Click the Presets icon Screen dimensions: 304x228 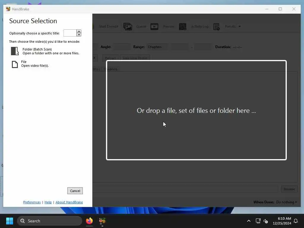(216, 26)
